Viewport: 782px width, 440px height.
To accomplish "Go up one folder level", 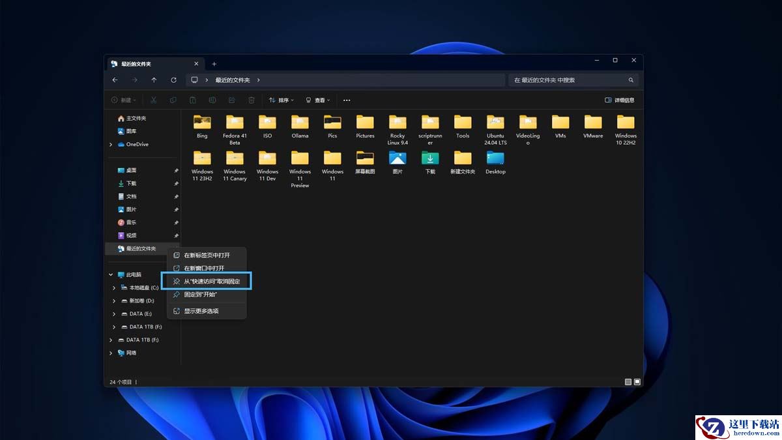I will [154, 80].
